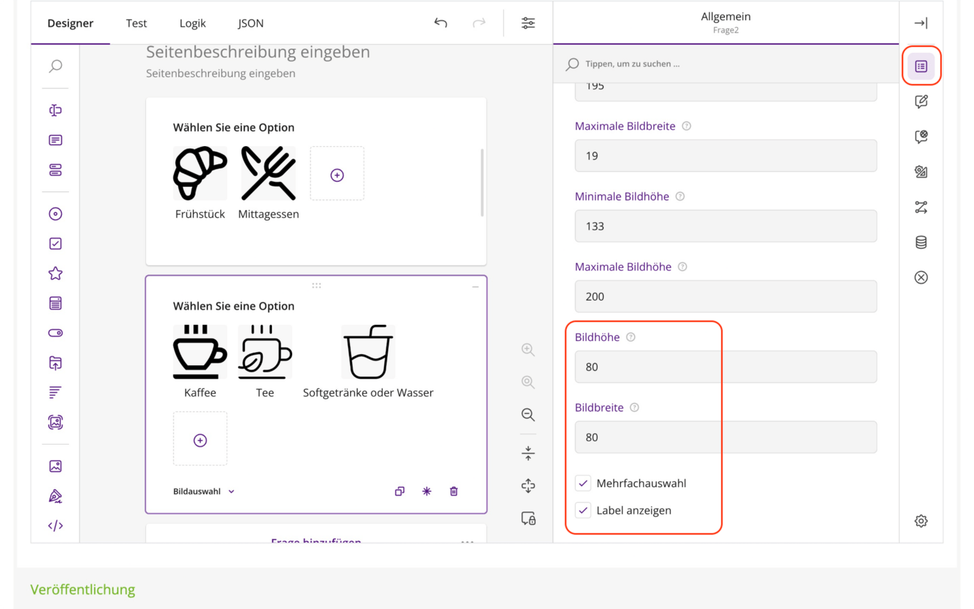Select the Frühstück croissant image
The image size is (974, 609).
[200, 173]
